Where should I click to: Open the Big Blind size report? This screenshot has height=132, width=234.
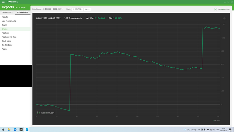click(x=15, y=45)
